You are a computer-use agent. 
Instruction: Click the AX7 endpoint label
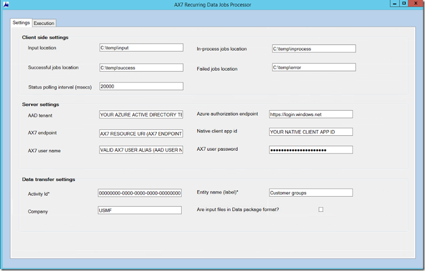42,133
